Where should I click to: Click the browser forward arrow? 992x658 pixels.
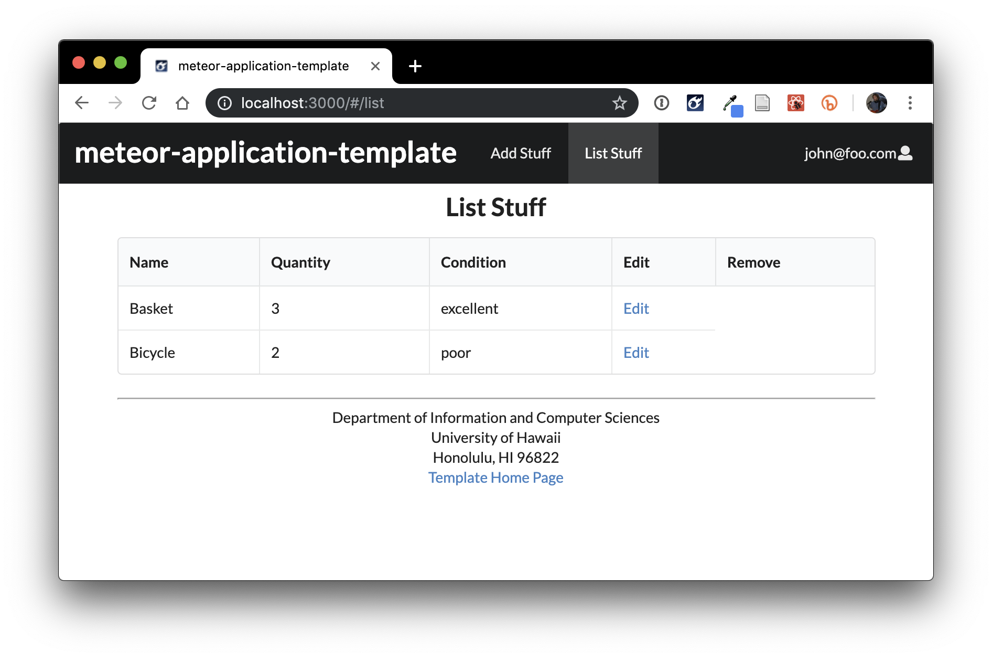point(115,103)
